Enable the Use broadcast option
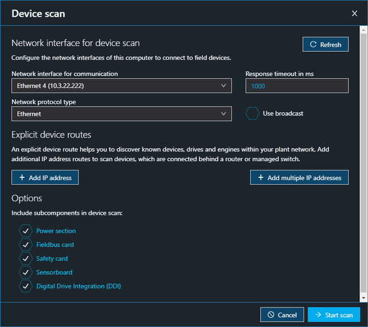 pos(252,113)
